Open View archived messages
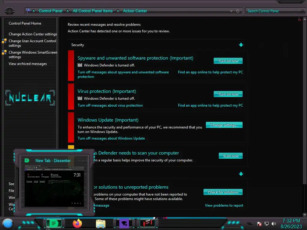This screenshot has height=230, width=307. 28,64
